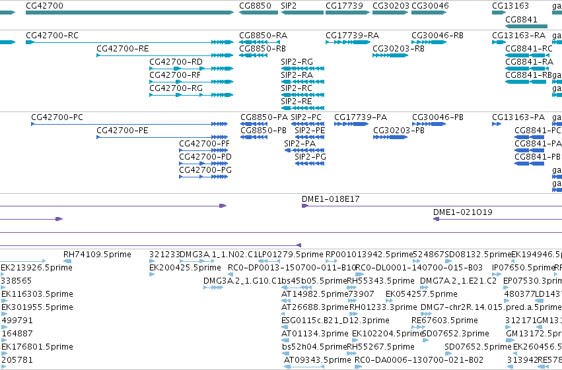Click the CG8850 gene label
Viewport: 562px width, 370px height.
tap(255, 6)
